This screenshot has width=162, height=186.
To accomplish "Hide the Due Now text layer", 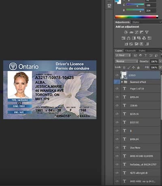I will 117,148.
